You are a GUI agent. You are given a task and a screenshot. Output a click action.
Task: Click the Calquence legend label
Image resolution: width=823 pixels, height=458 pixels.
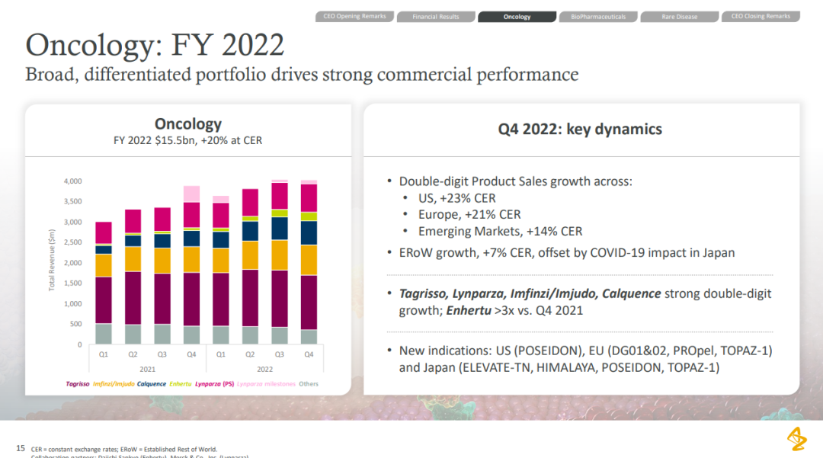(x=151, y=384)
